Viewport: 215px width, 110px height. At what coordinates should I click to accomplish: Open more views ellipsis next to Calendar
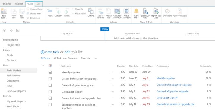(96, 58)
